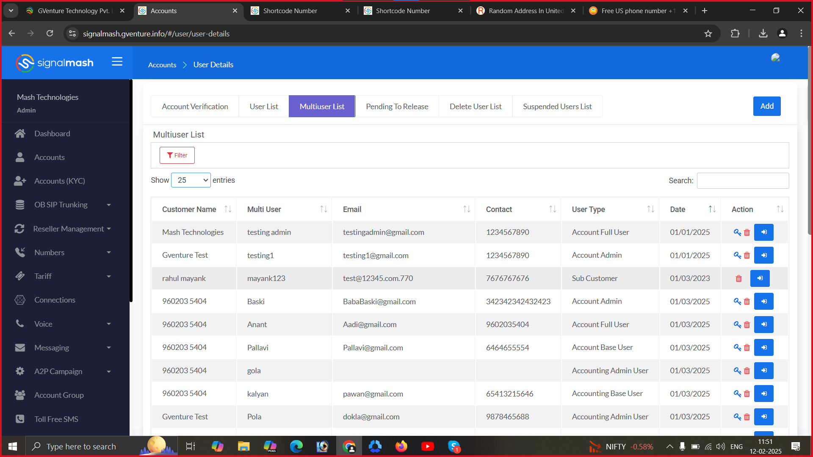Click trash icon in Pallavi row
The height and width of the screenshot is (457, 813).
[747, 348]
